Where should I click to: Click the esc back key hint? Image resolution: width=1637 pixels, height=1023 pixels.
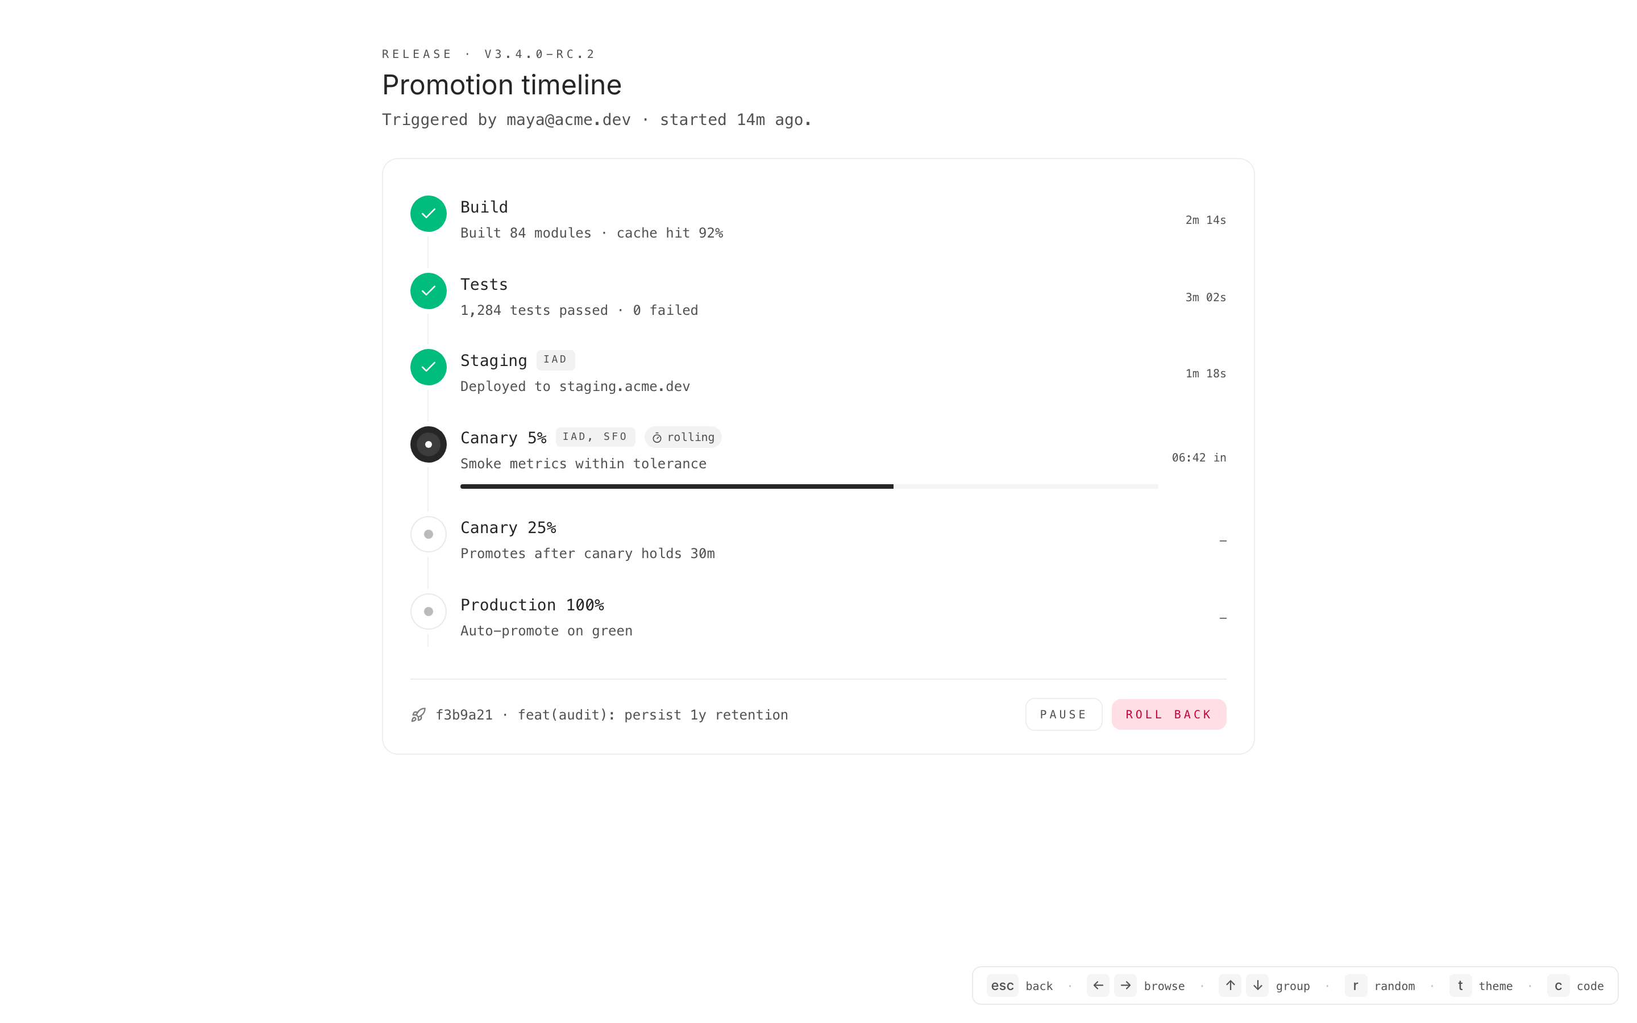(x=1002, y=986)
